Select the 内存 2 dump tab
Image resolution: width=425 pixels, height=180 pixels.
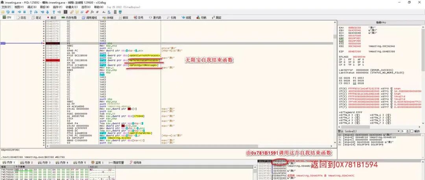pyautogui.click(x=26, y=162)
